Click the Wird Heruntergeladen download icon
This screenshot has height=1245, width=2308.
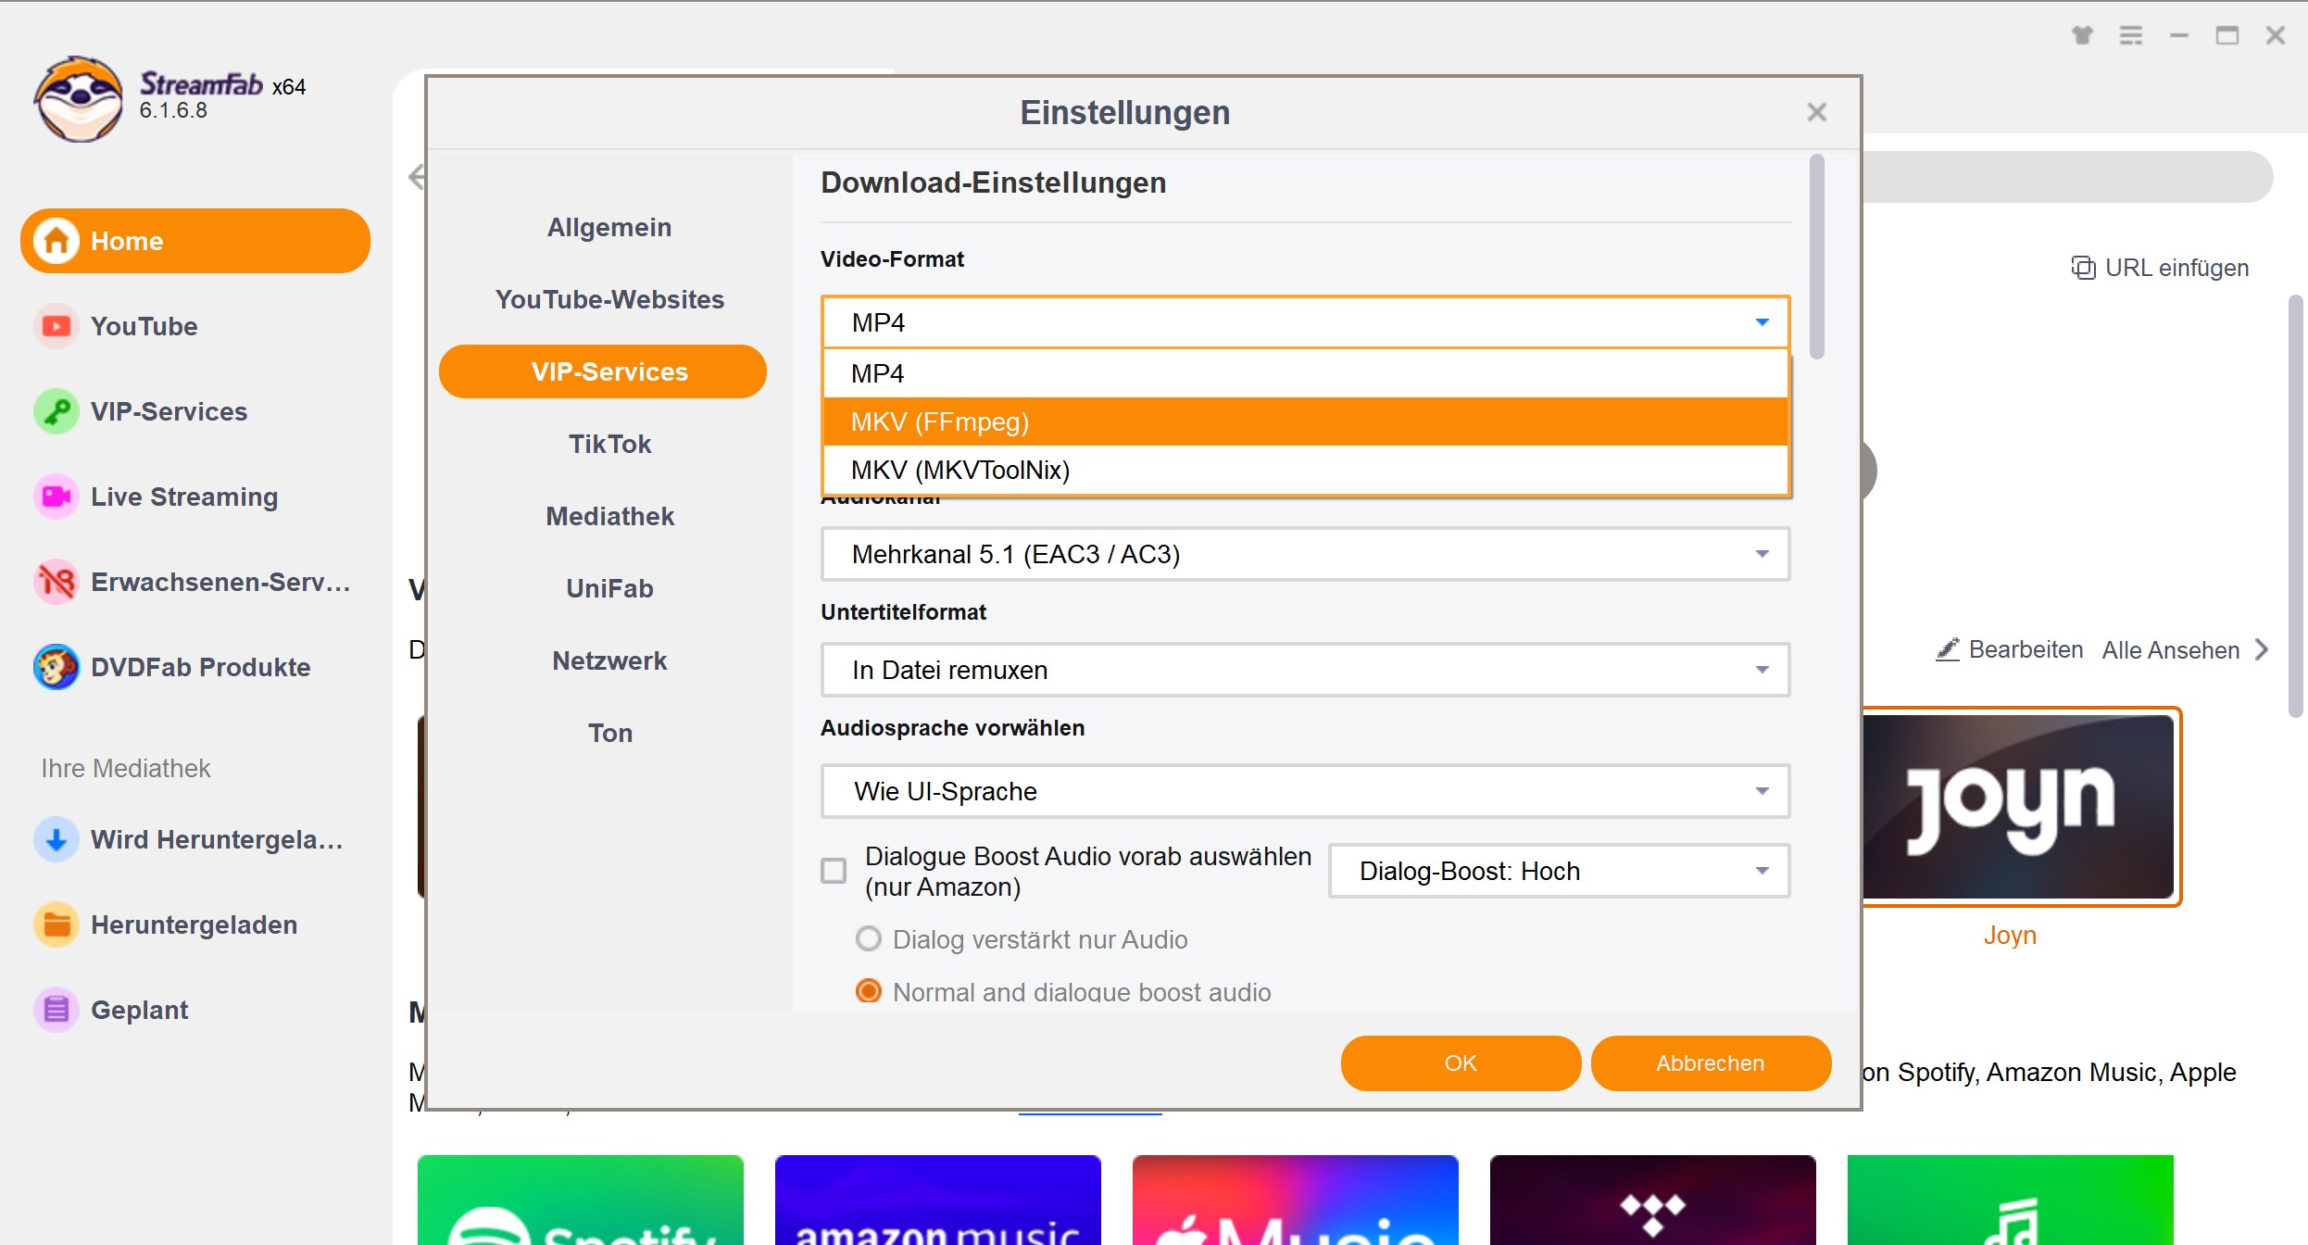[x=54, y=838]
